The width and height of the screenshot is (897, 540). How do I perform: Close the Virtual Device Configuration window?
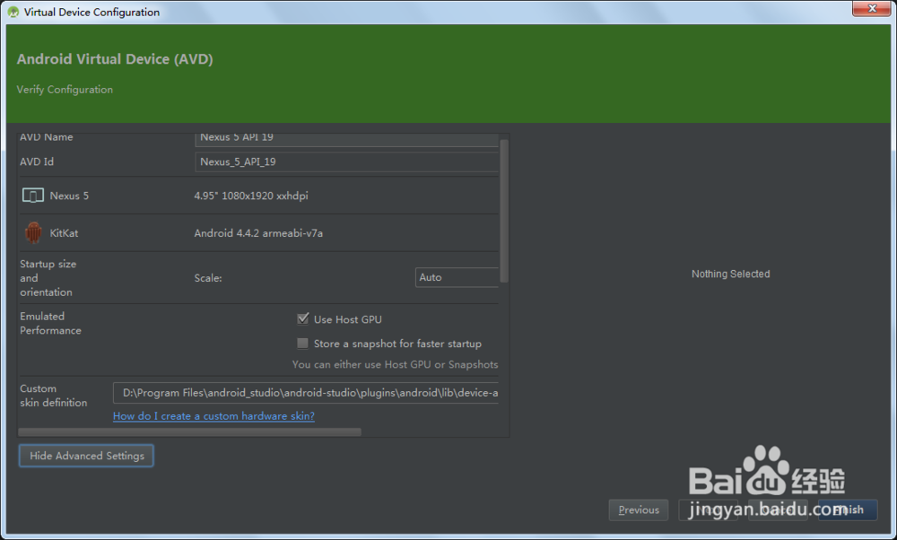872,8
